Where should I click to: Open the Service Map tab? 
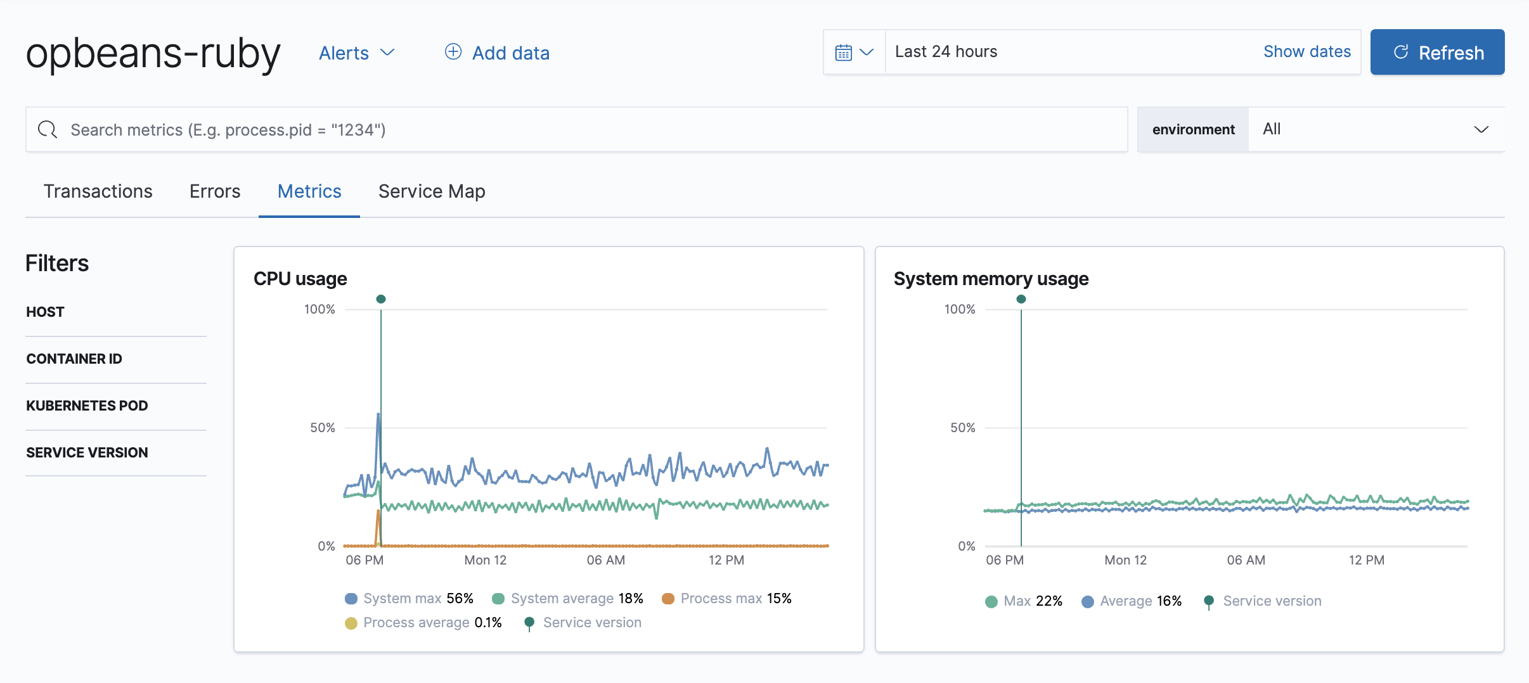(432, 191)
